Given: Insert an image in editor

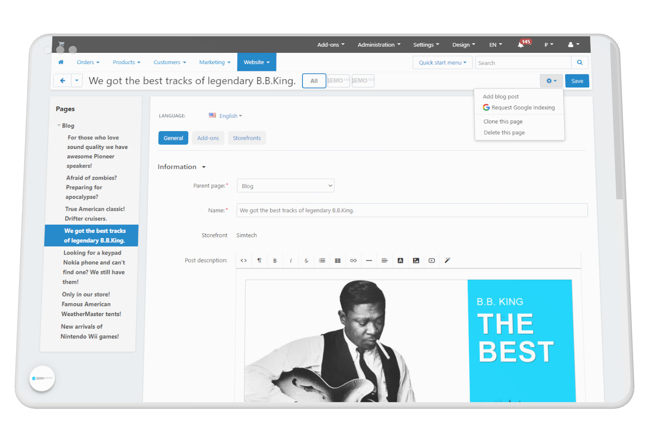Looking at the screenshot, I should [x=416, y=261].
